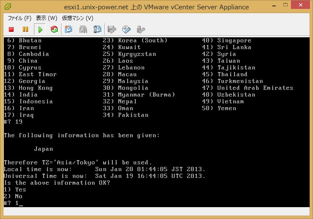The width and height of the screenshot is (313, 219).
Task: Open the Snapshot Manager
Action: tap(98, 30)
